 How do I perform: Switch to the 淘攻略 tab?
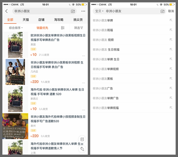pos(58,20)
